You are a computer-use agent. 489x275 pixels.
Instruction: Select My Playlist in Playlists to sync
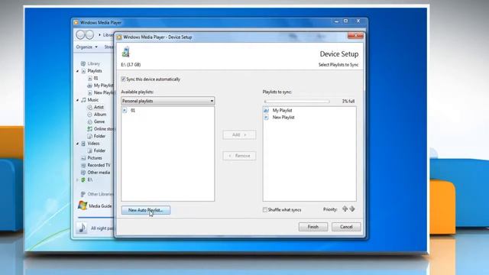tap(282, 110)
